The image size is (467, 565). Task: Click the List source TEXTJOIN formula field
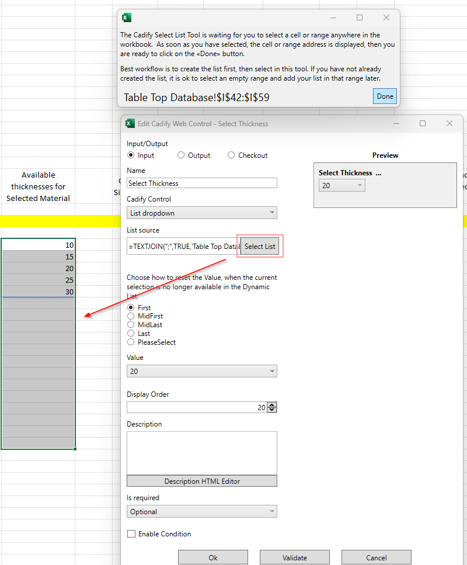184,246
